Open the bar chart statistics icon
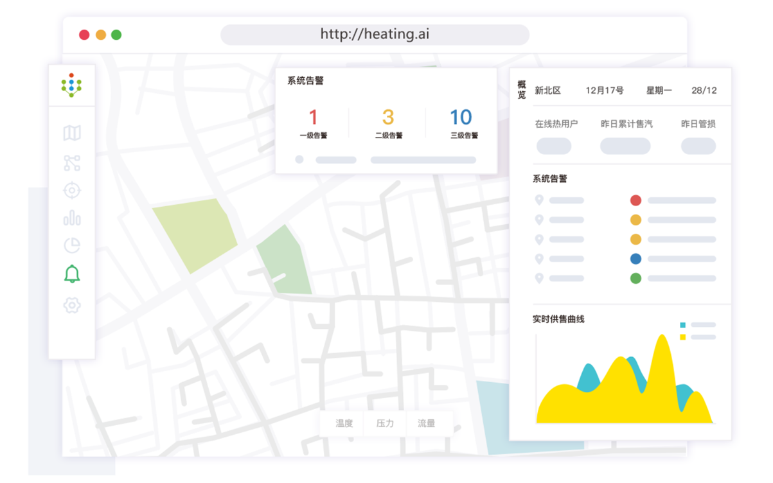773x483 pixels. point(72,218)
